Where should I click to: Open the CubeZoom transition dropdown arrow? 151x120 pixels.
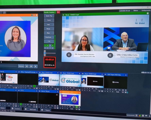point(53,37)
